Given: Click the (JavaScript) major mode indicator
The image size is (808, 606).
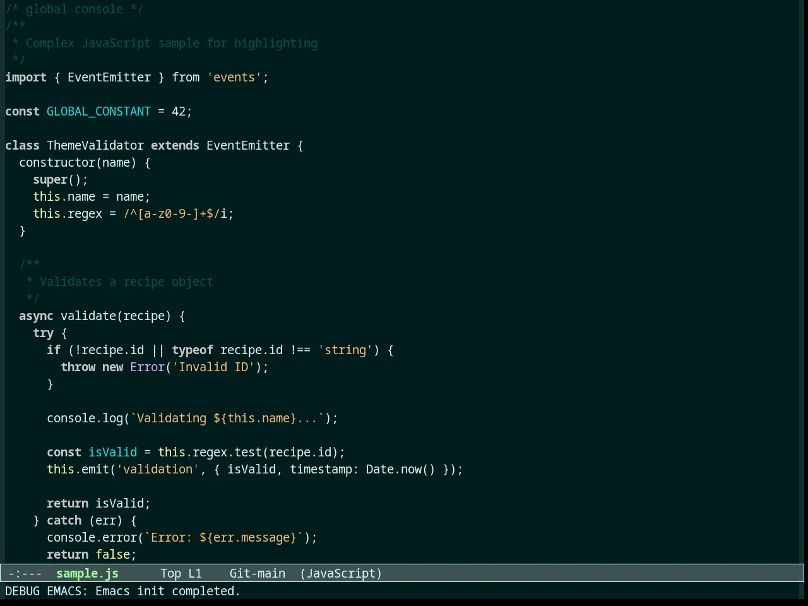Looking at the screenshot, I should pos(341,573).
